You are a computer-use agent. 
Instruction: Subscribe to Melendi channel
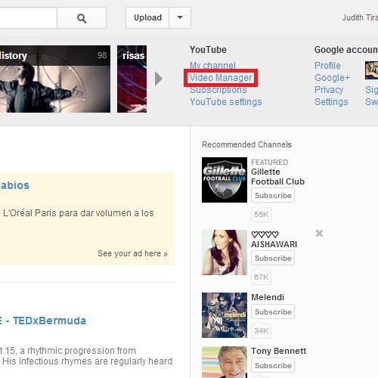[273, 311]
